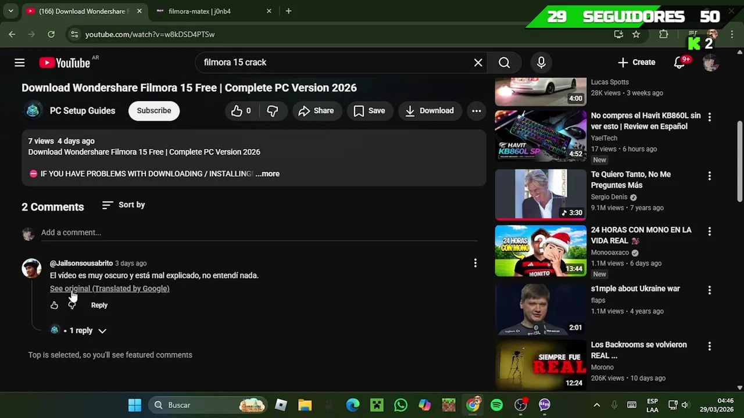The image size is (744, 418).
Task: Clear the search box with X icon
Action: (x=478, y=63)
